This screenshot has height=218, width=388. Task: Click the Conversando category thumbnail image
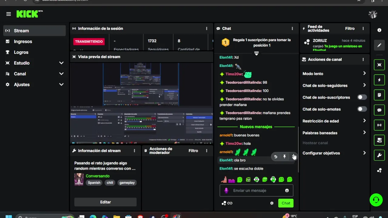click(79, 179)
